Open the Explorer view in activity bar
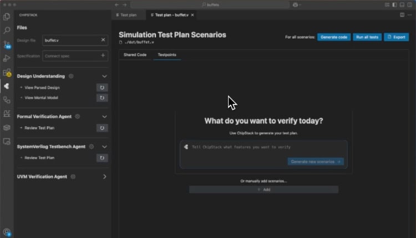The image size is (416, 238). (7, 17)
